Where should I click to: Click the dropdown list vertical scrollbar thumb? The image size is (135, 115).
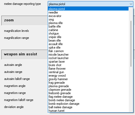[x=131, y=44]
